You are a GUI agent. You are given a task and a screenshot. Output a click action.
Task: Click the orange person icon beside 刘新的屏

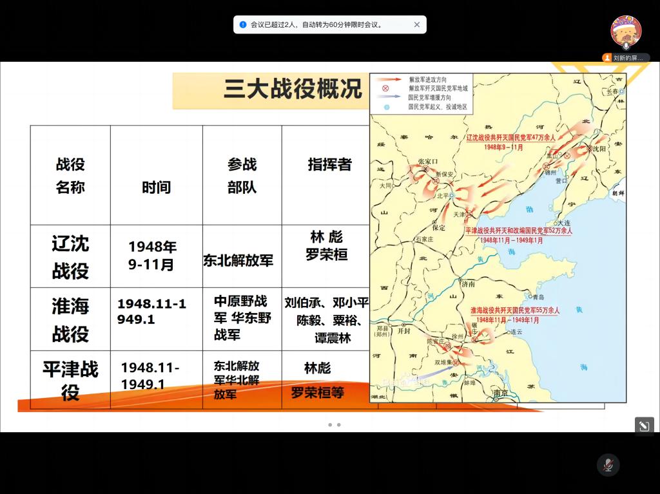(607, 58)
